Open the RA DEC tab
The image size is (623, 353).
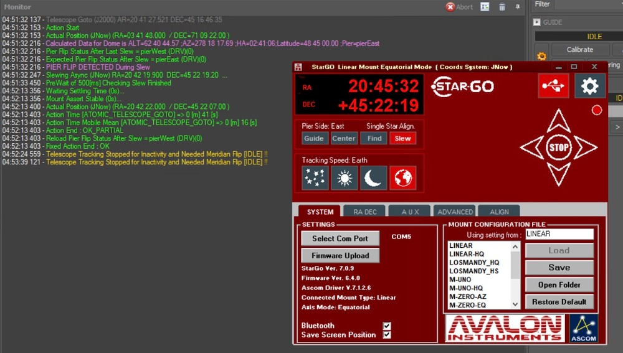364,212
